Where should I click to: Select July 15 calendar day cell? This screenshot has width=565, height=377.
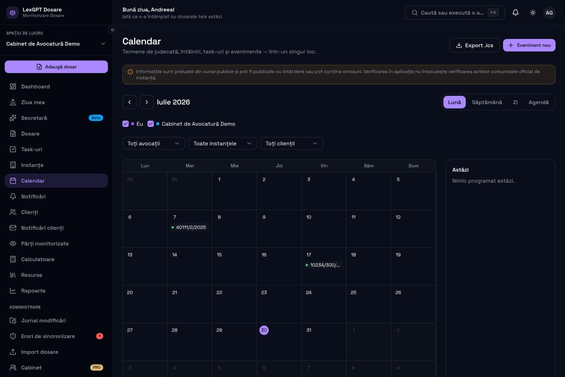tap(234, 266)
